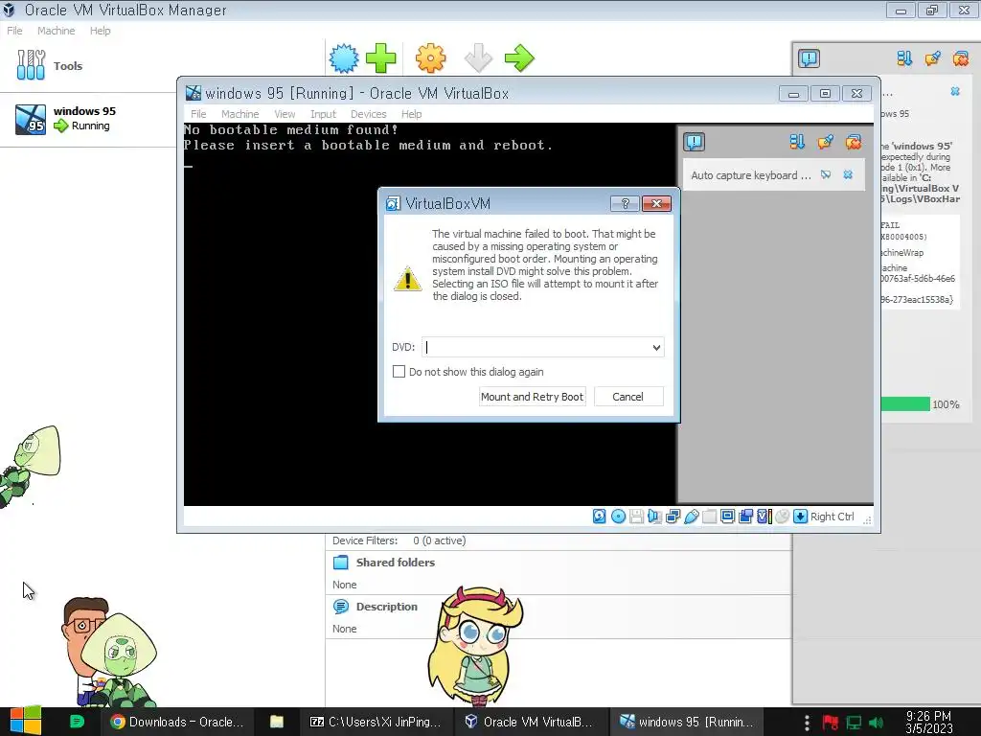Viewport: 981px width, 736px height.
Task: Switch to Oracle VM VirtualBox Manager taskbar item
Action: click(x=529, y=722)
